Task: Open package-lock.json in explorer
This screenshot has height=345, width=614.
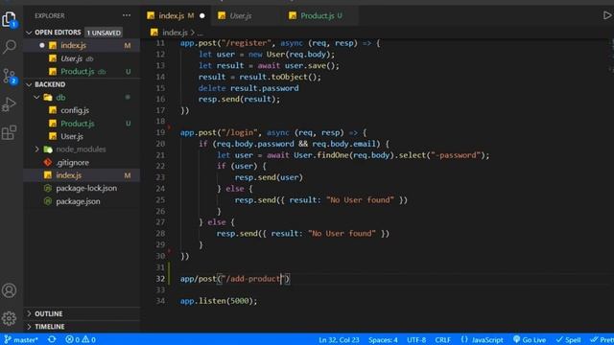Action: coord(82,188)
